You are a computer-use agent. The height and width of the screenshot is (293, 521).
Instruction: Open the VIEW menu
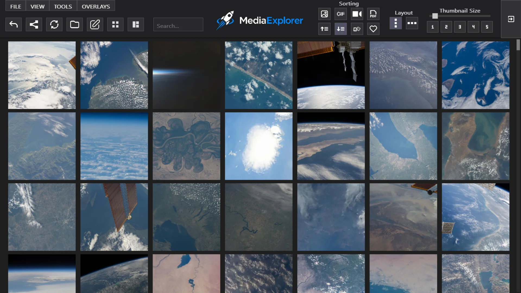pos(37,6)
